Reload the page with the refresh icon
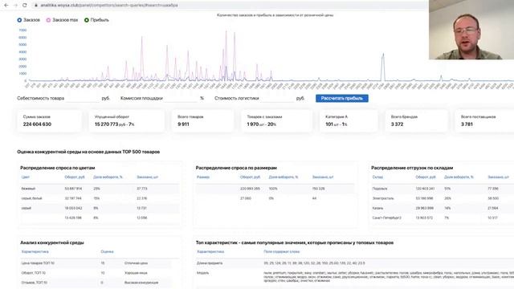Viewport: 514px width, 289px height. coord(25,6)
